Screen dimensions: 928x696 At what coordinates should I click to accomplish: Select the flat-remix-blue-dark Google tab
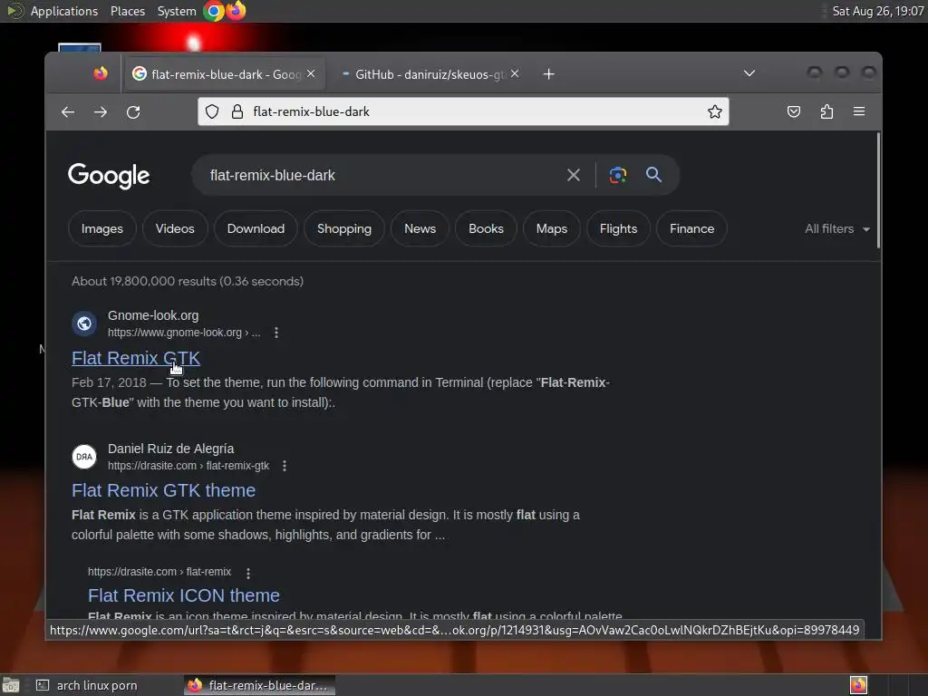(223, 74)
